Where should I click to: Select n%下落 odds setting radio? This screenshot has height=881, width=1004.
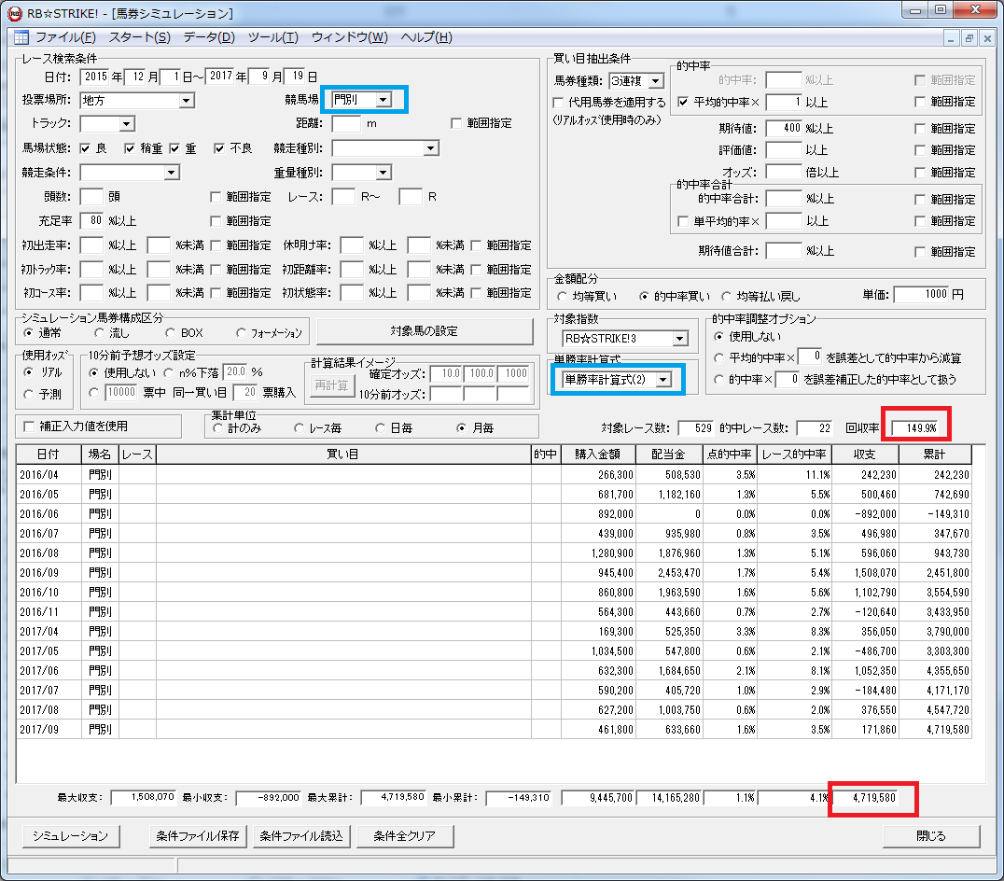point(168,372)
